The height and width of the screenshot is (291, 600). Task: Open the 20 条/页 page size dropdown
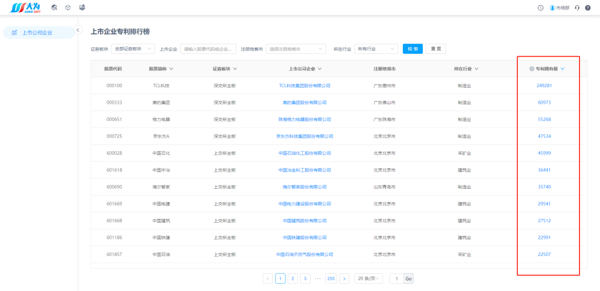(x=368, y=279)
